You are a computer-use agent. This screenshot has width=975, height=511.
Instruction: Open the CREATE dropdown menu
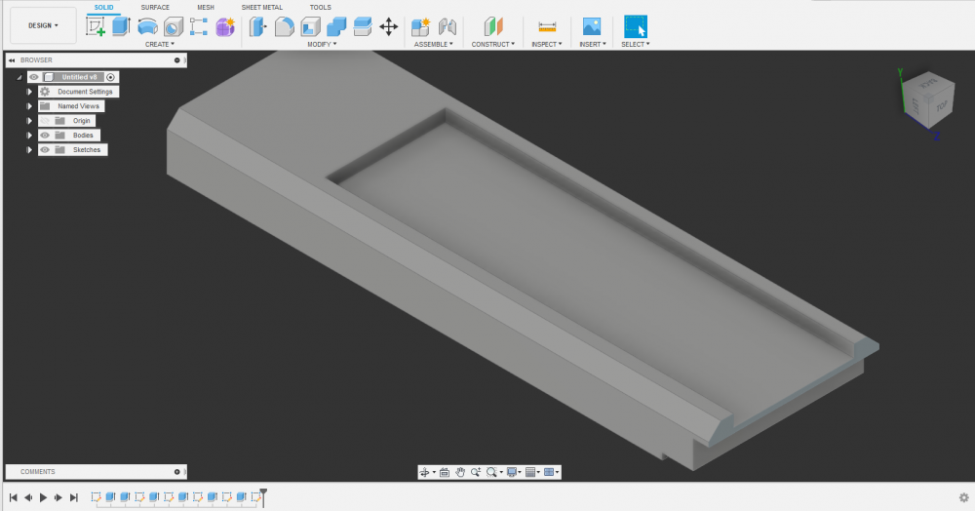(x=160, y=44)
